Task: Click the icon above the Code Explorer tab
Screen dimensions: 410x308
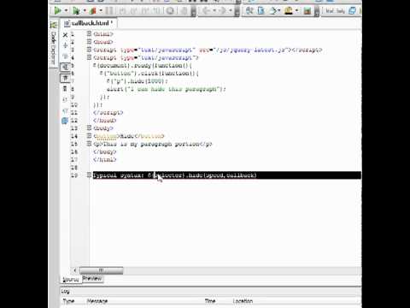Action: (x=53, y=25)
